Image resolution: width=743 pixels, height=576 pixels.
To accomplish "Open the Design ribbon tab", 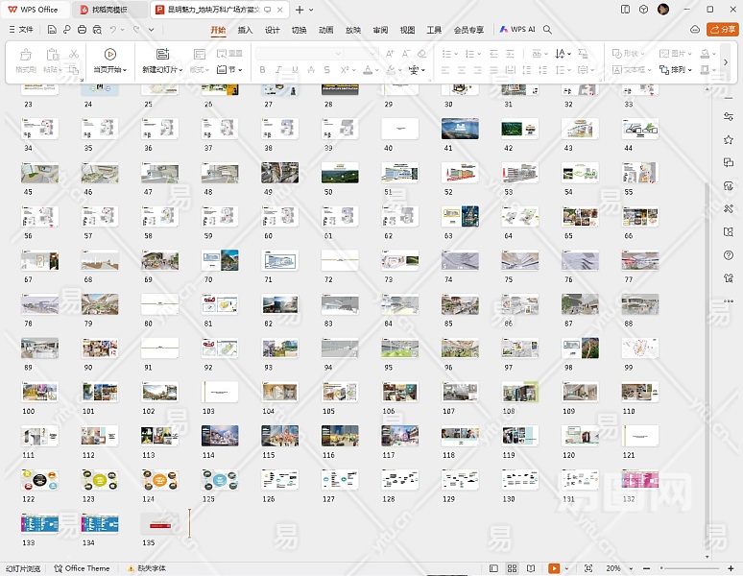I will [272, 30].
